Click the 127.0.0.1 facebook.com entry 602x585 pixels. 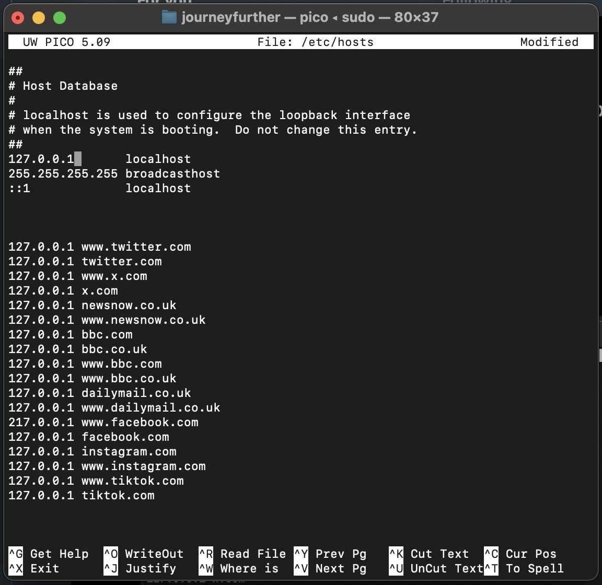point(89,437)
